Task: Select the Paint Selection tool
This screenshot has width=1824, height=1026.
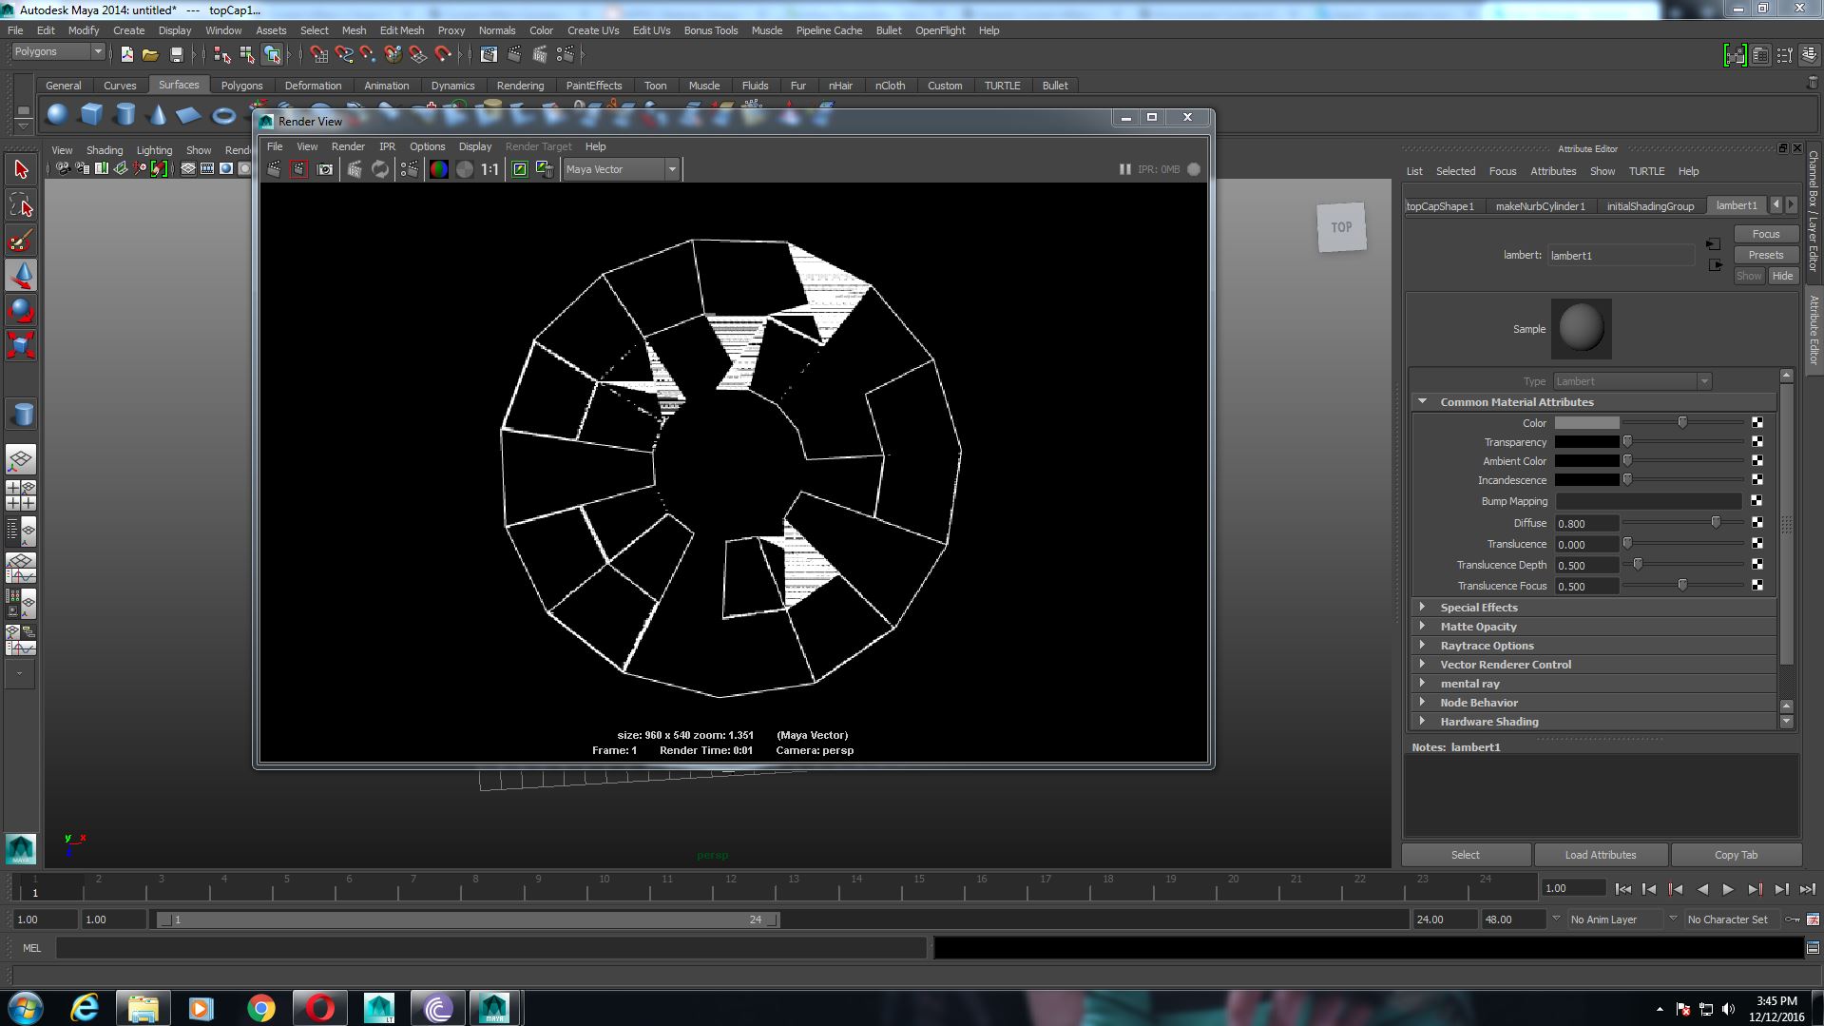Action: (21, 240)
